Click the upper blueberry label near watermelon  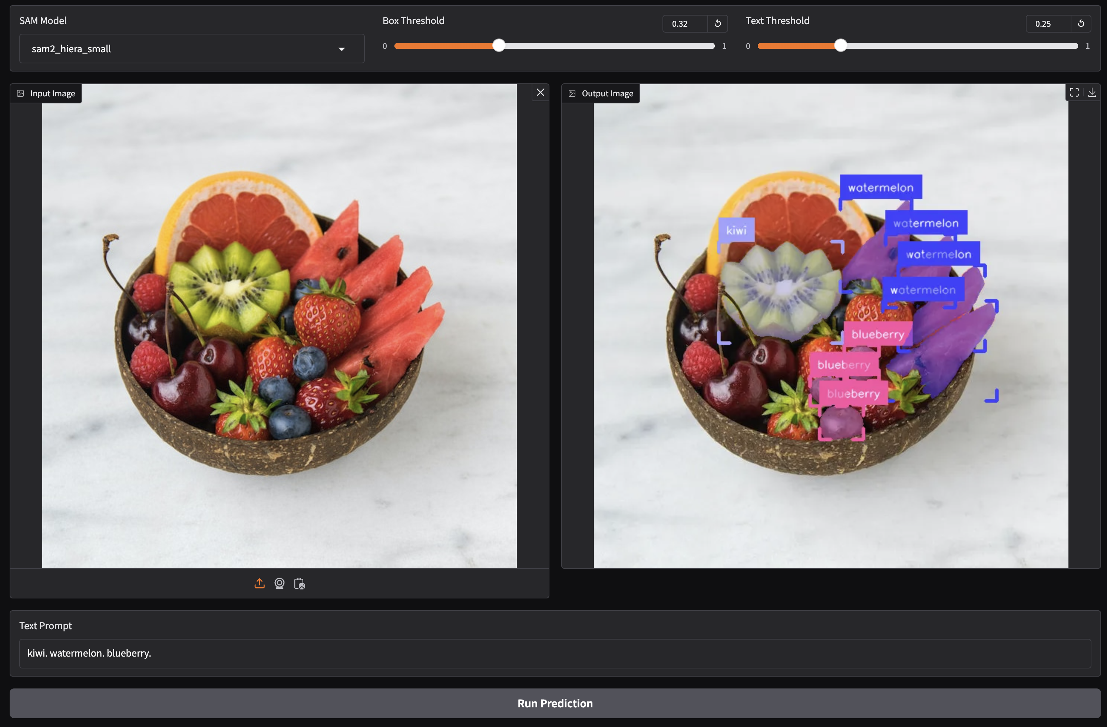point(878,334)
